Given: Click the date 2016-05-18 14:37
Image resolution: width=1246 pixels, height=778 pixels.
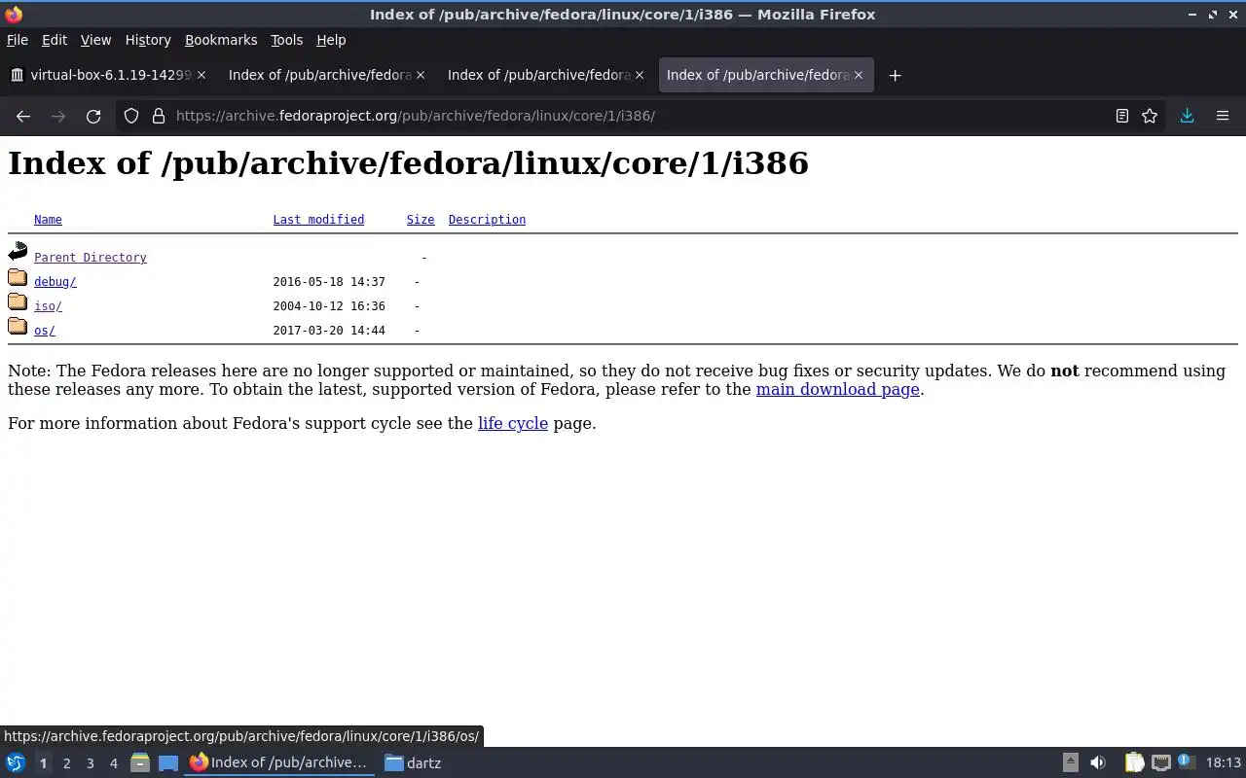Looking at the screenshot, I should tap(329, 282).
